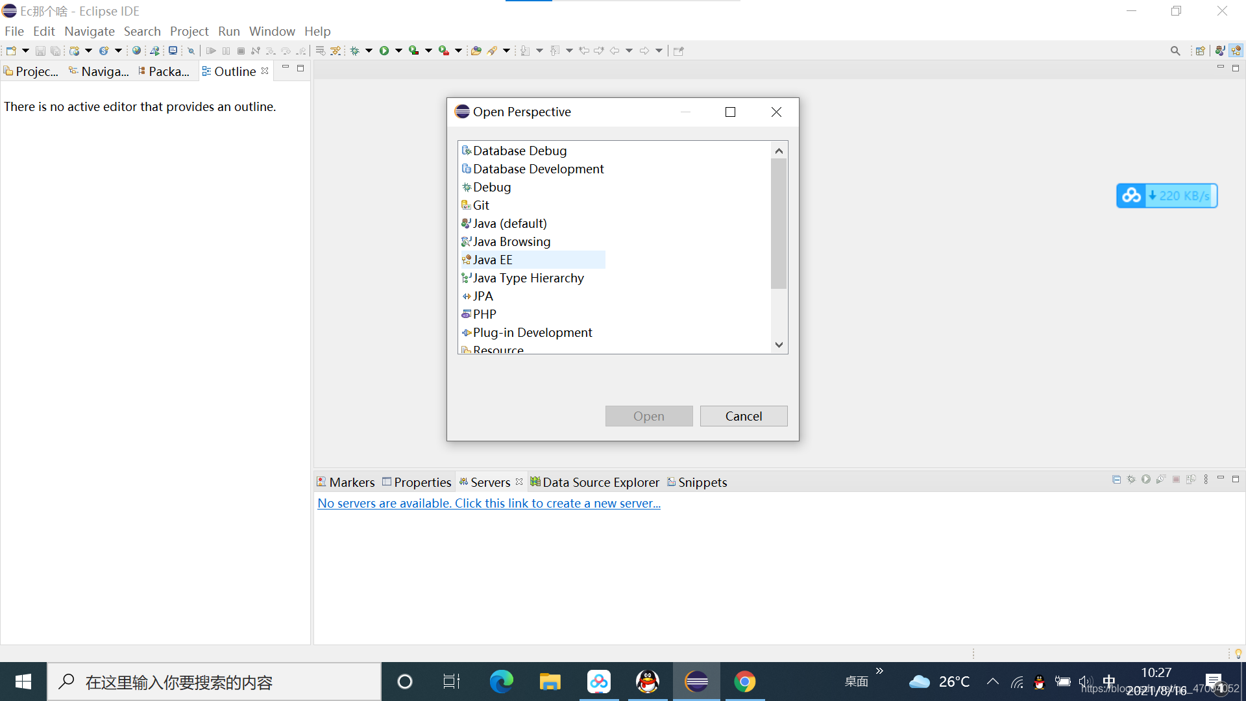Open the Window menu
The image size is (1246, 701).
point(272,31)
